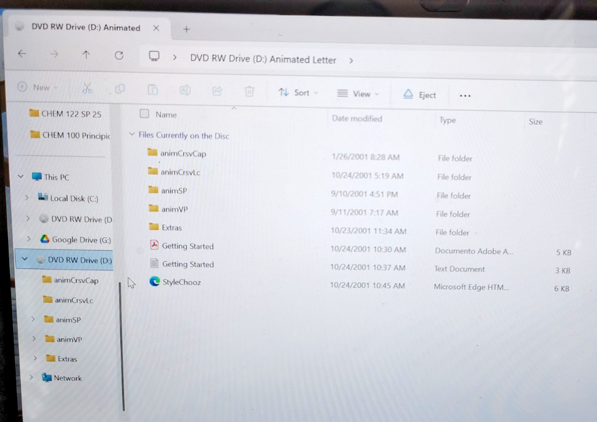
Task: Click the Getting Started PDF file icon
Action: pos(154,244)
